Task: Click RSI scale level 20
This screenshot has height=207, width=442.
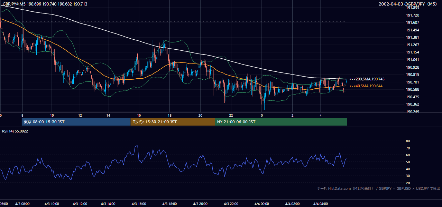Action: 408,183
